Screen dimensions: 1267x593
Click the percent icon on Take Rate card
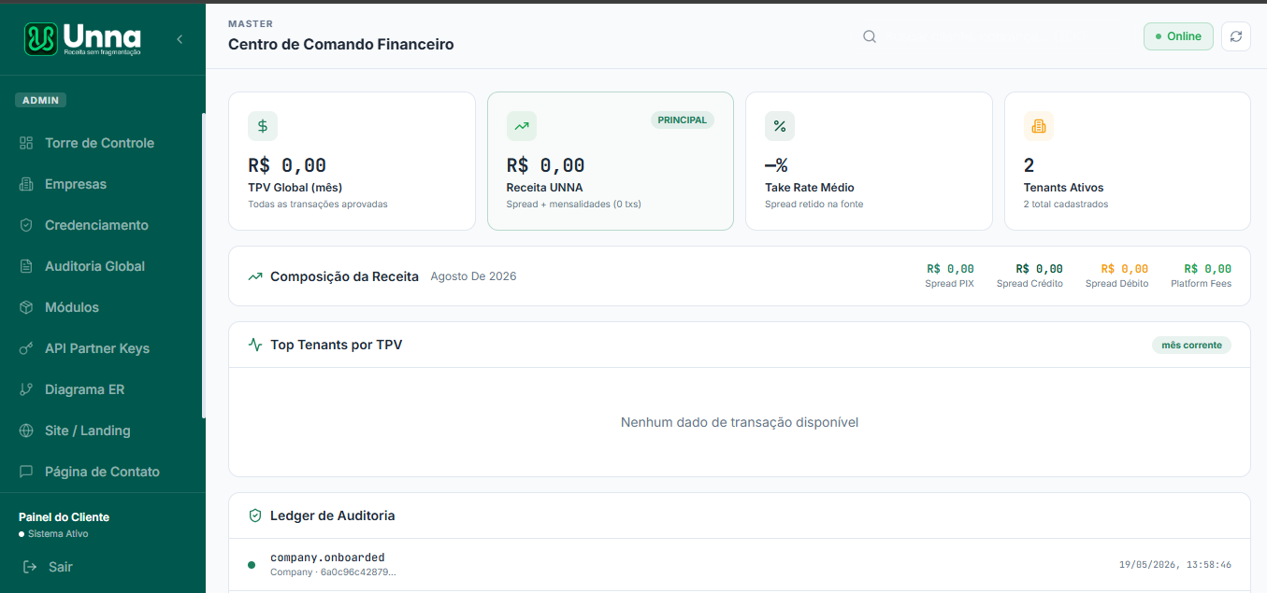tap(780, 126)
